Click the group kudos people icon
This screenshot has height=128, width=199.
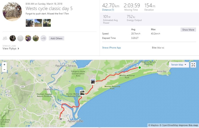(x=5, y=38)
